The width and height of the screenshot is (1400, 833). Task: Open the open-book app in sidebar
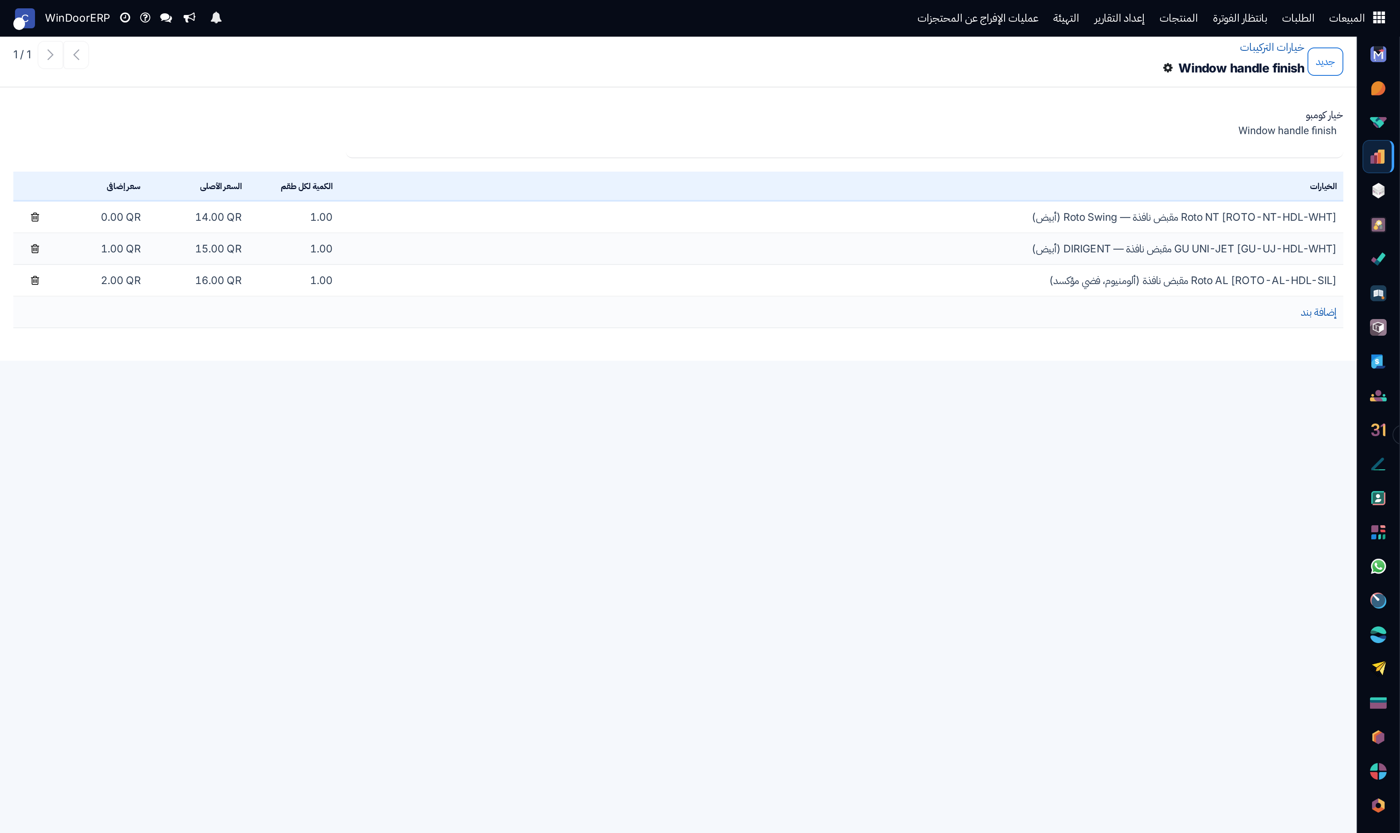(x=1378, y=293)
